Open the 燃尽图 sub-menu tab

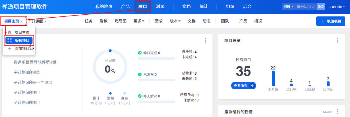click(121, 21)
